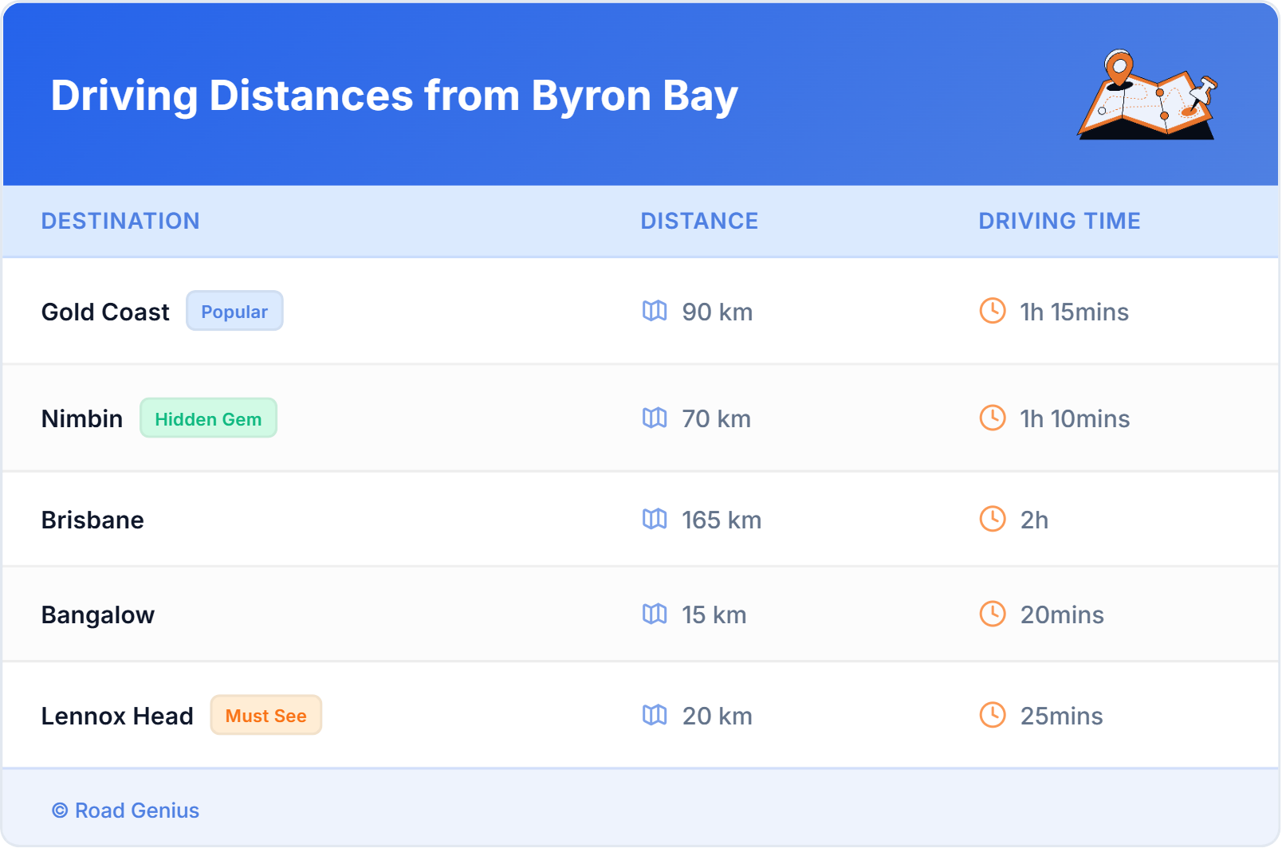Viewport: 1282px width, 848px height.
Task: Click the clock icon next to 1h 15mins
Action: click(992, 312)
